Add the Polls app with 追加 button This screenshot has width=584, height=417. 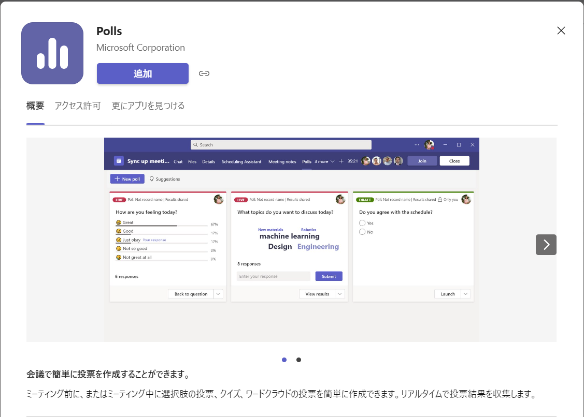coord(143,73)
